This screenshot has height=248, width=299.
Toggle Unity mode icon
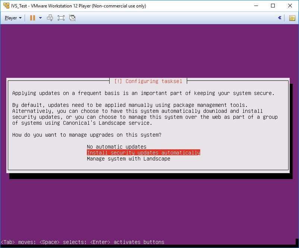click(72, 18)
